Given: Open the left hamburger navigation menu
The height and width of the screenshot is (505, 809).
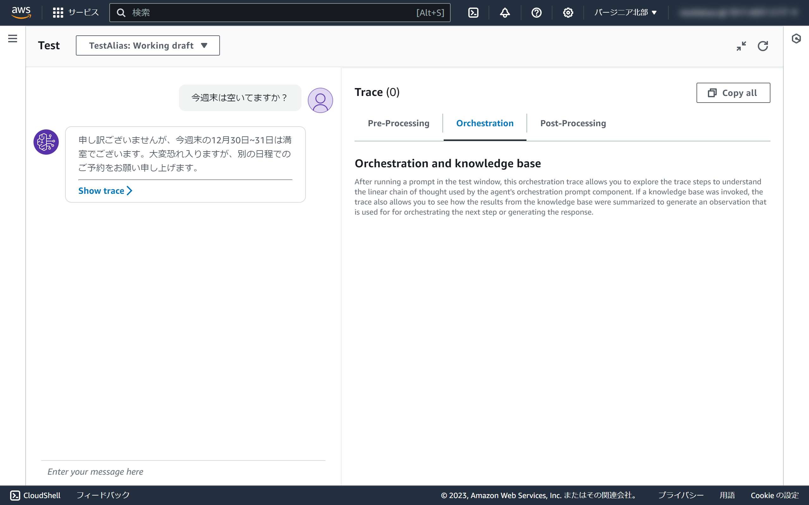Looking at the screenshot, I should point(13,39).
